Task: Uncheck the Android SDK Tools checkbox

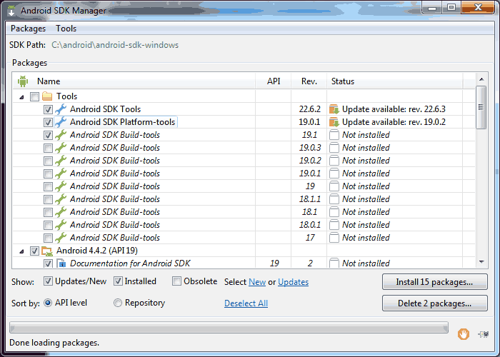Action: click(48, 110)
